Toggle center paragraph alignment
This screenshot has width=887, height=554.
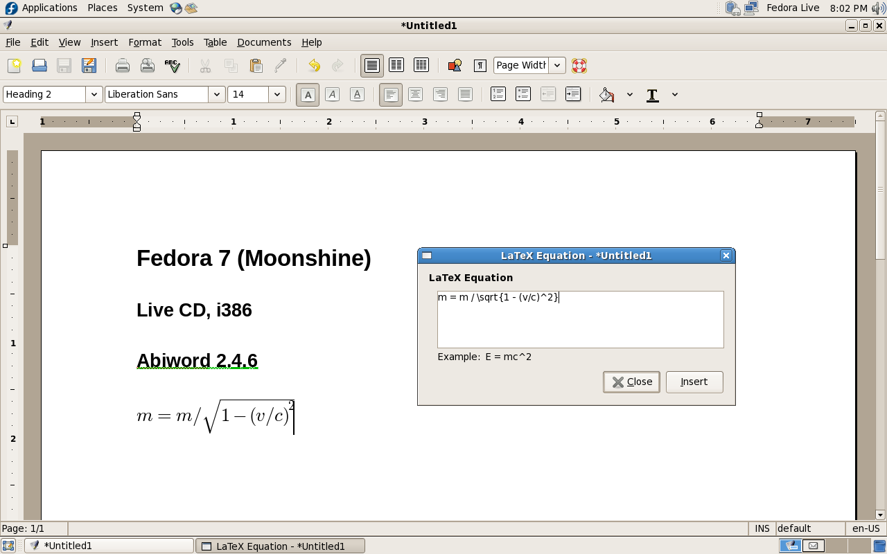click(x=415, y=94)
